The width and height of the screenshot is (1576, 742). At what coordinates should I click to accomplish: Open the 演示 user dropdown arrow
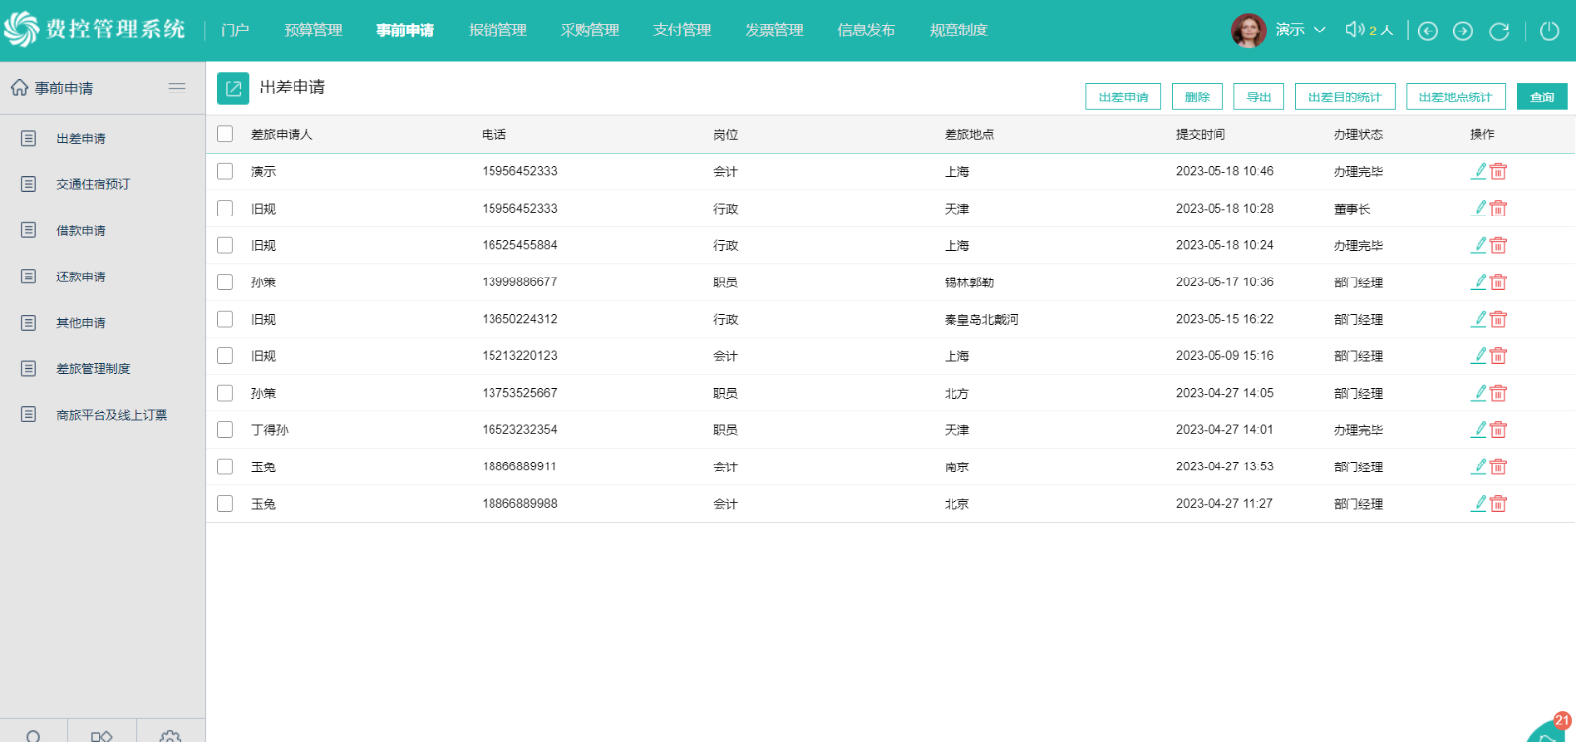[x=1320, y=31]
